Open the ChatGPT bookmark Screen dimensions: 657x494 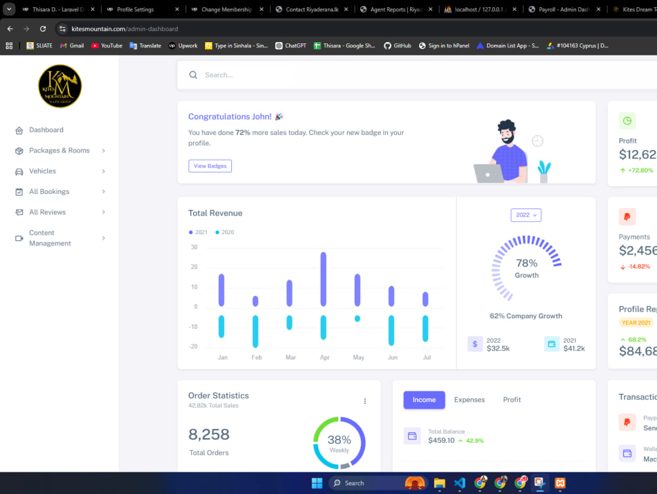[290, 45]
